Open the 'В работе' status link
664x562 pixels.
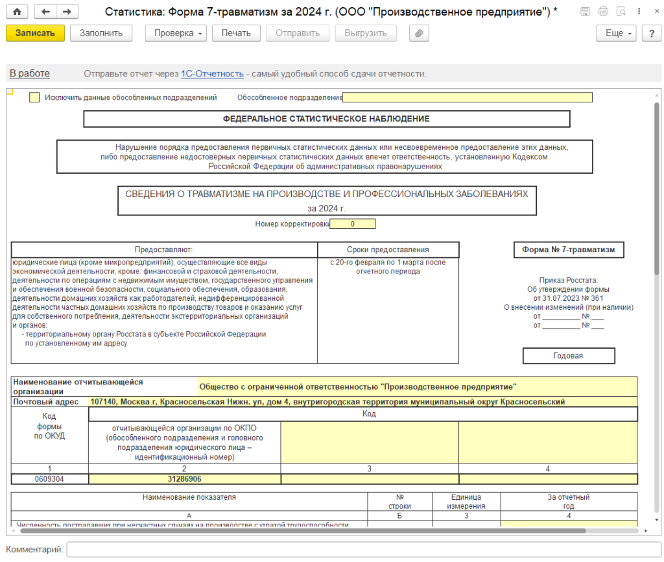pyautogui.click(x=29, y=73)
